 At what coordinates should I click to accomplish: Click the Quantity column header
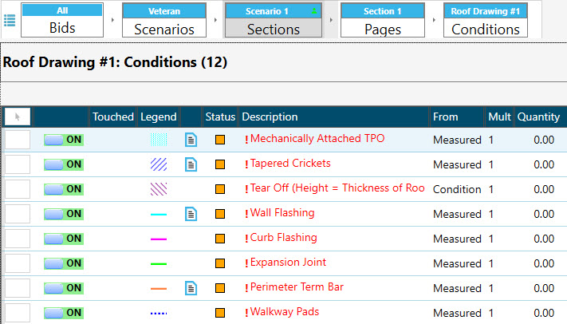(538, 117)
